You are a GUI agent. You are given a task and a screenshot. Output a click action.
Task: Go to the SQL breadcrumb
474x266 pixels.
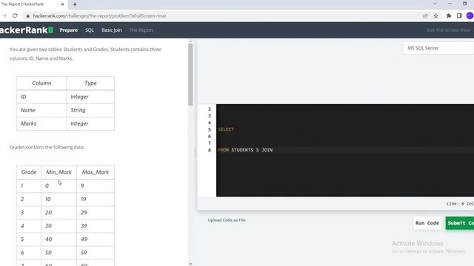coord(90,30)
